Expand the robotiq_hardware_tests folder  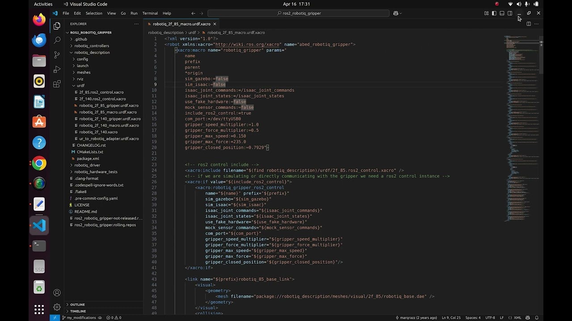click(96, 172)
